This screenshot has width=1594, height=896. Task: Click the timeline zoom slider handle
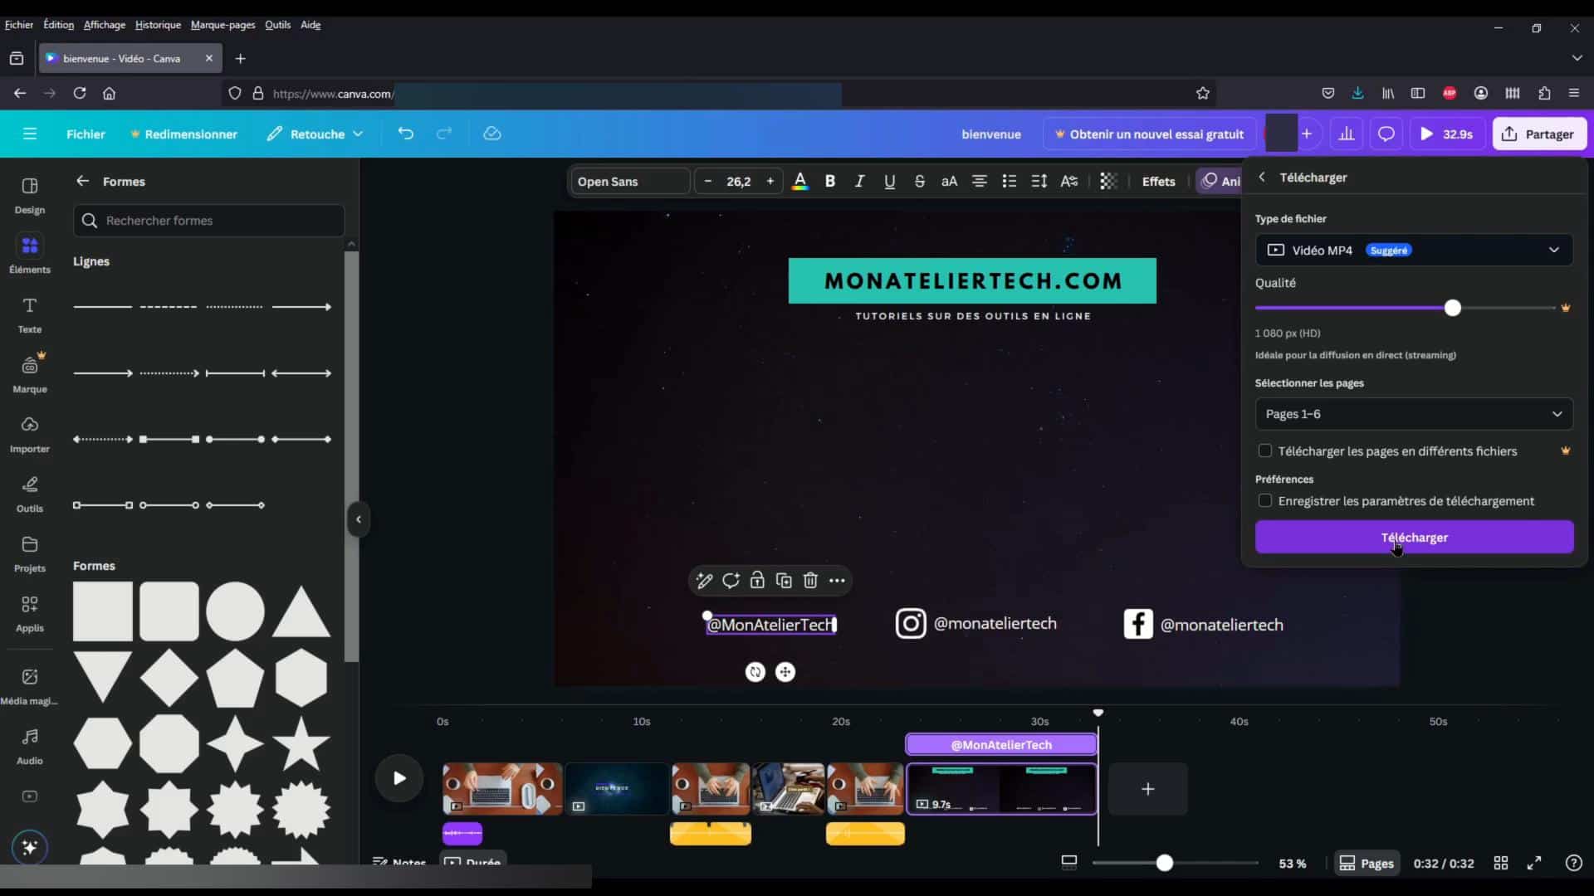click(1164, 864)
